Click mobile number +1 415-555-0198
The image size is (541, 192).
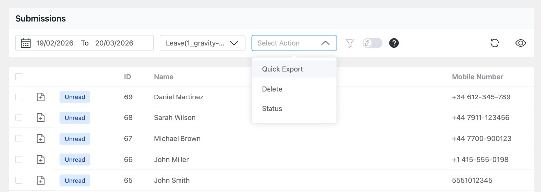point(480,160)
